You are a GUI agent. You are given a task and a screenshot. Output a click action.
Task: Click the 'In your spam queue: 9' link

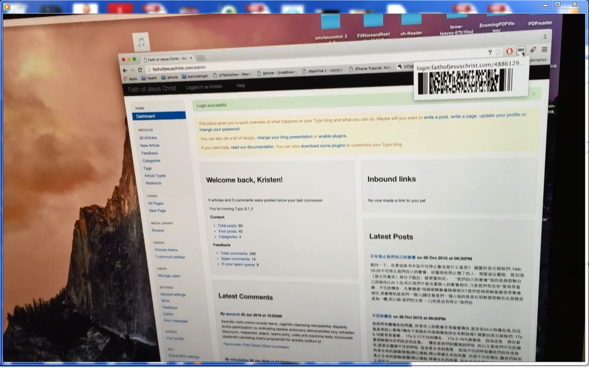click(240, 264)
